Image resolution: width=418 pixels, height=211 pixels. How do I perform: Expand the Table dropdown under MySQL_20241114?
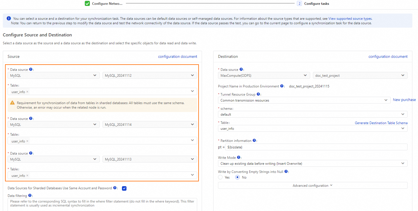[x=102, y=140]
